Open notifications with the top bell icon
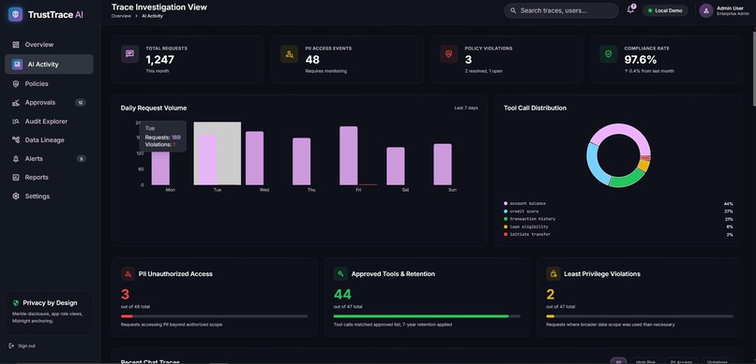This screenshot has height=364, width=756. 630,10
